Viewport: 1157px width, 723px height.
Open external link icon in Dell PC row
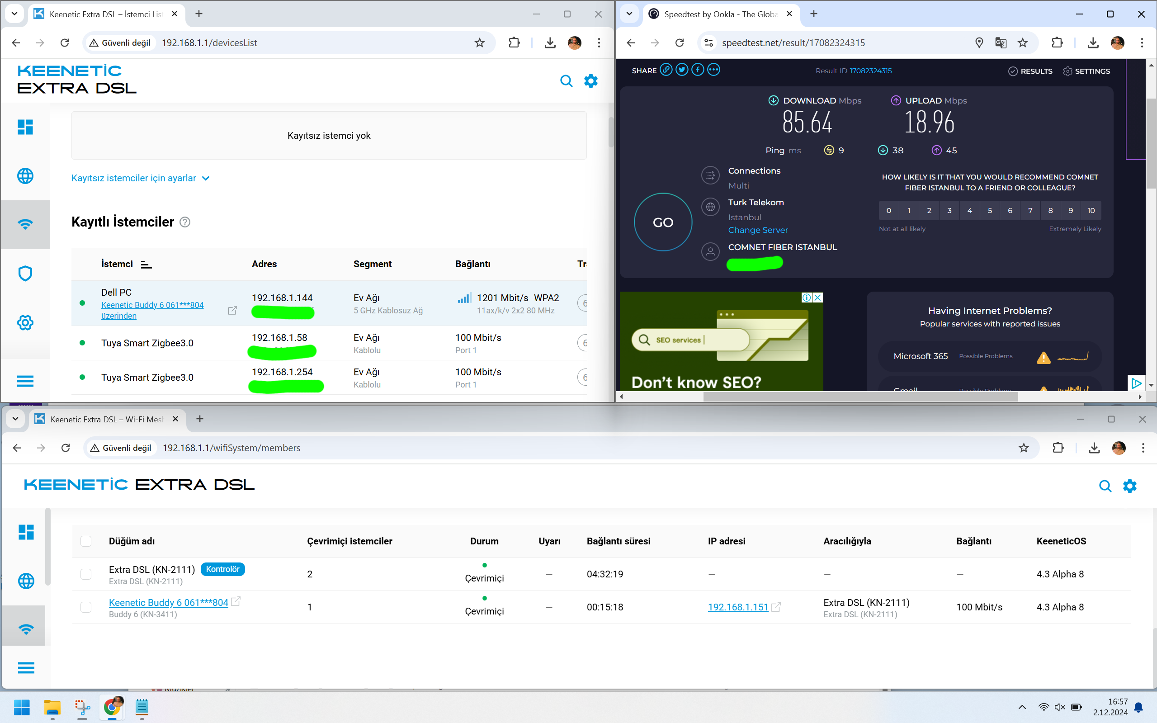tap(232, 311)
